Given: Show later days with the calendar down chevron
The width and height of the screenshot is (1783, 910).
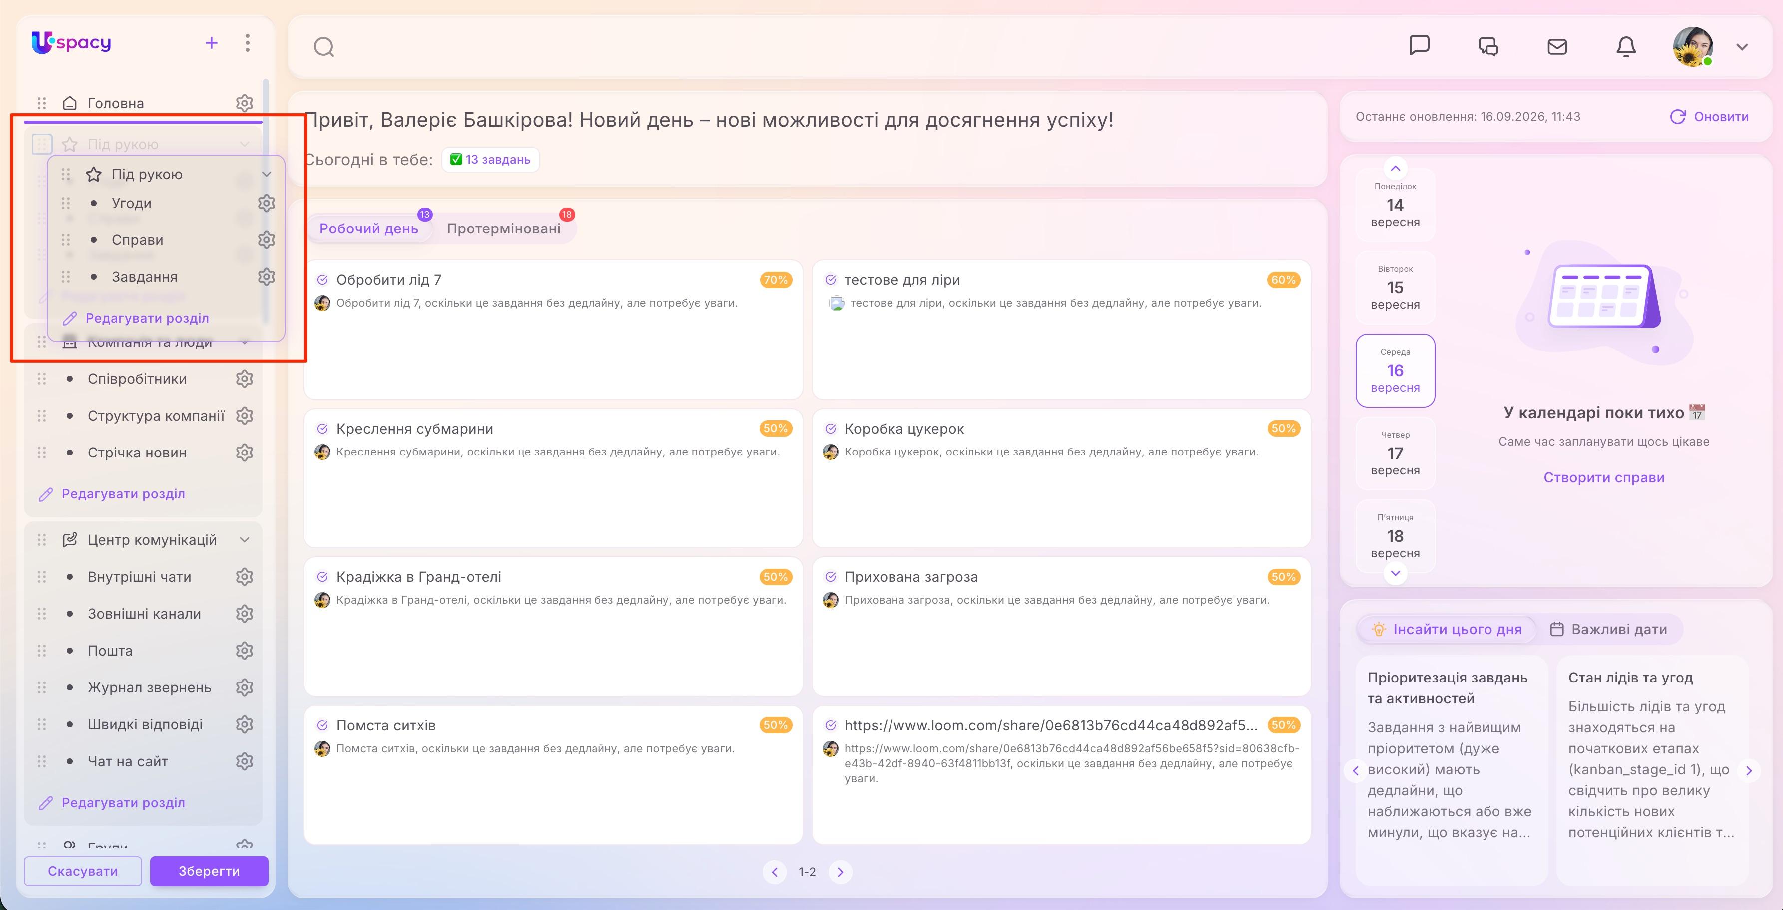Looking at the screenshot, I should 1395,573.
